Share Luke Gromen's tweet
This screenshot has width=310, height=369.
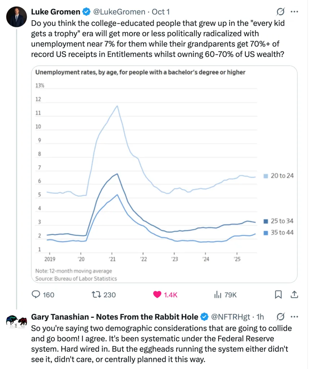[294, 295]
